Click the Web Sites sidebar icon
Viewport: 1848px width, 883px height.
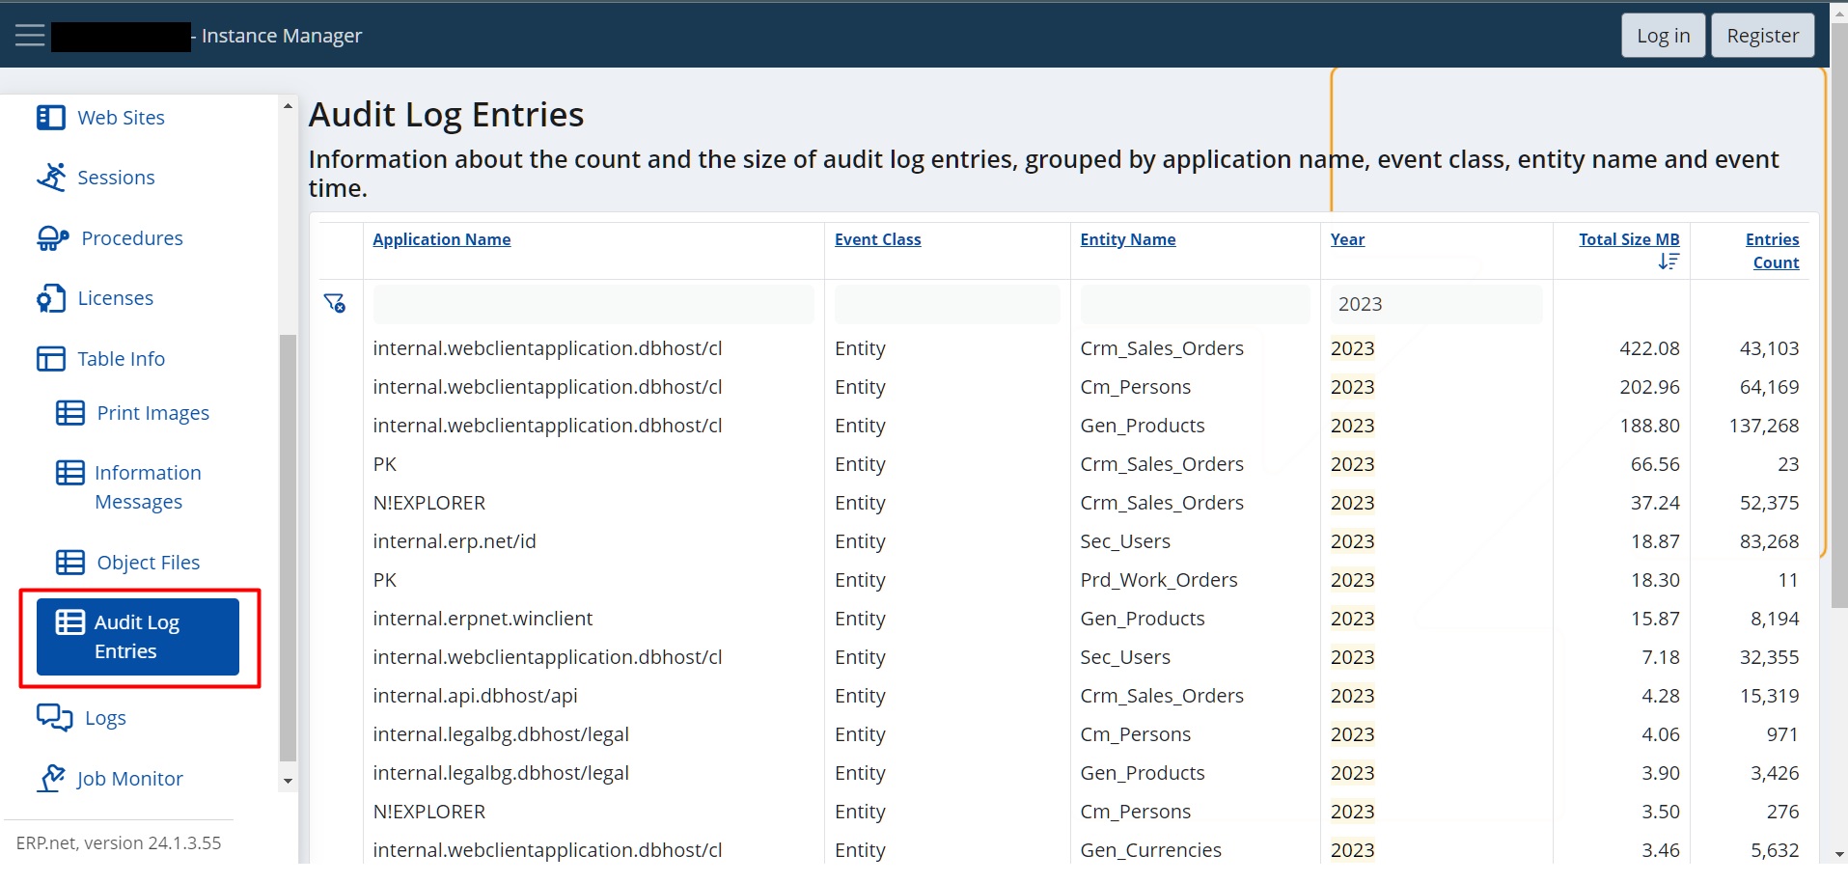[50, 118]
